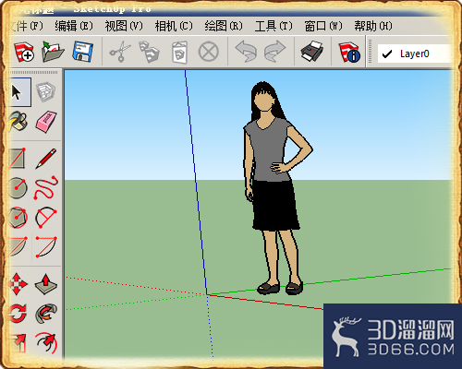The image size is (462, 369).
Task: Redo the action with the right arrow
Action: coord(274,52)
